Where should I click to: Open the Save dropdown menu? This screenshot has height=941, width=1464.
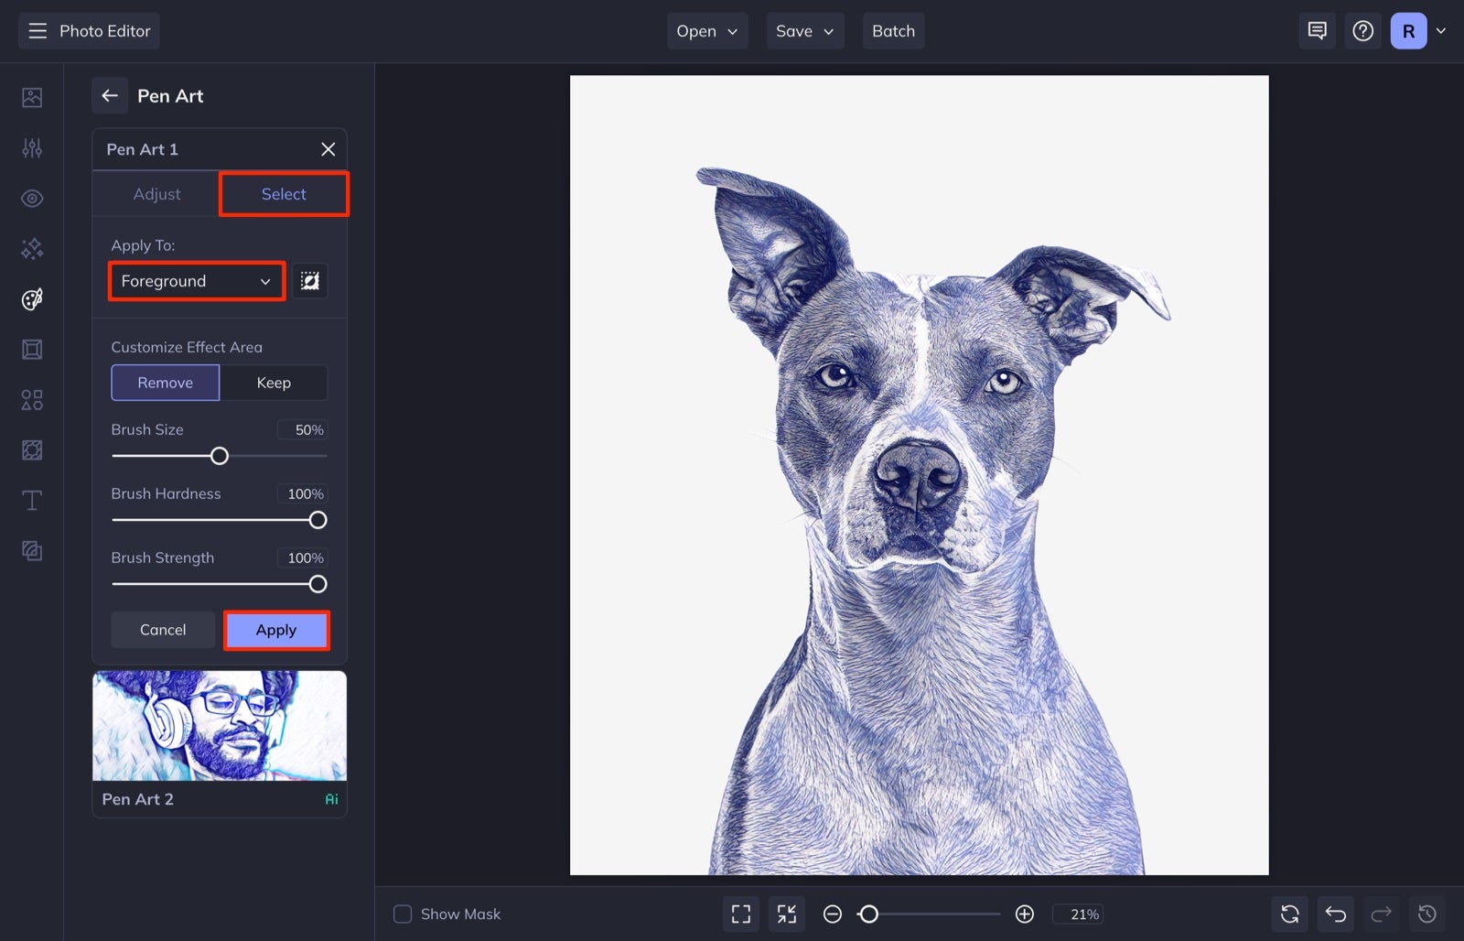[x=804, y=30]
